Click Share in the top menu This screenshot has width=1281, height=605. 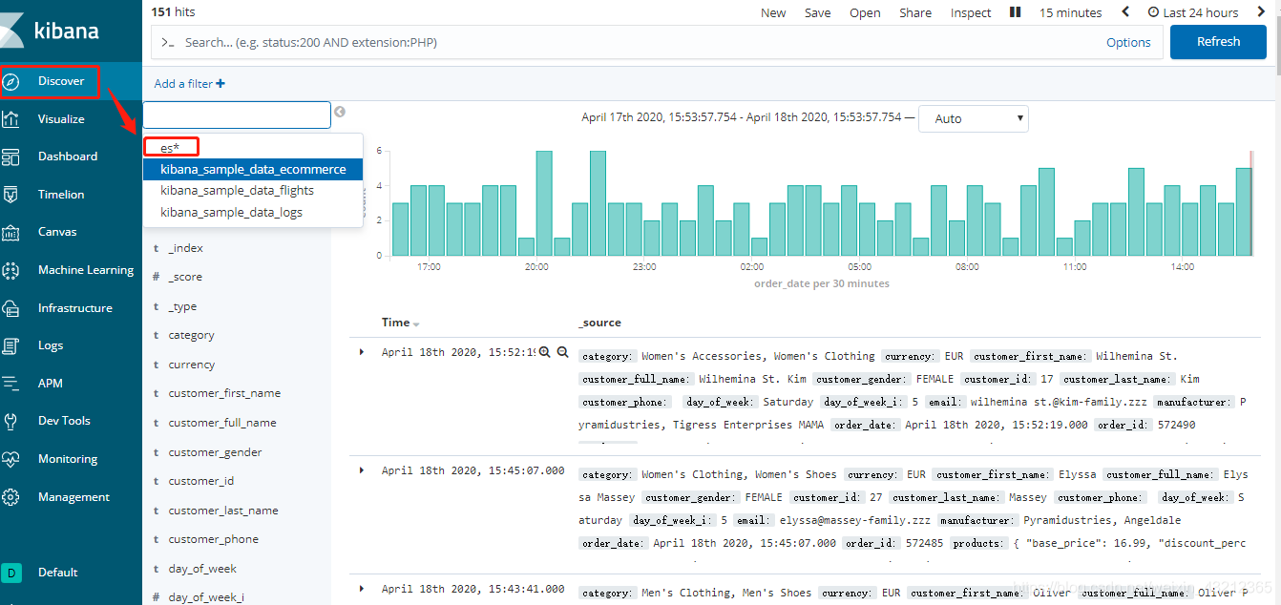tap(915, 12)
